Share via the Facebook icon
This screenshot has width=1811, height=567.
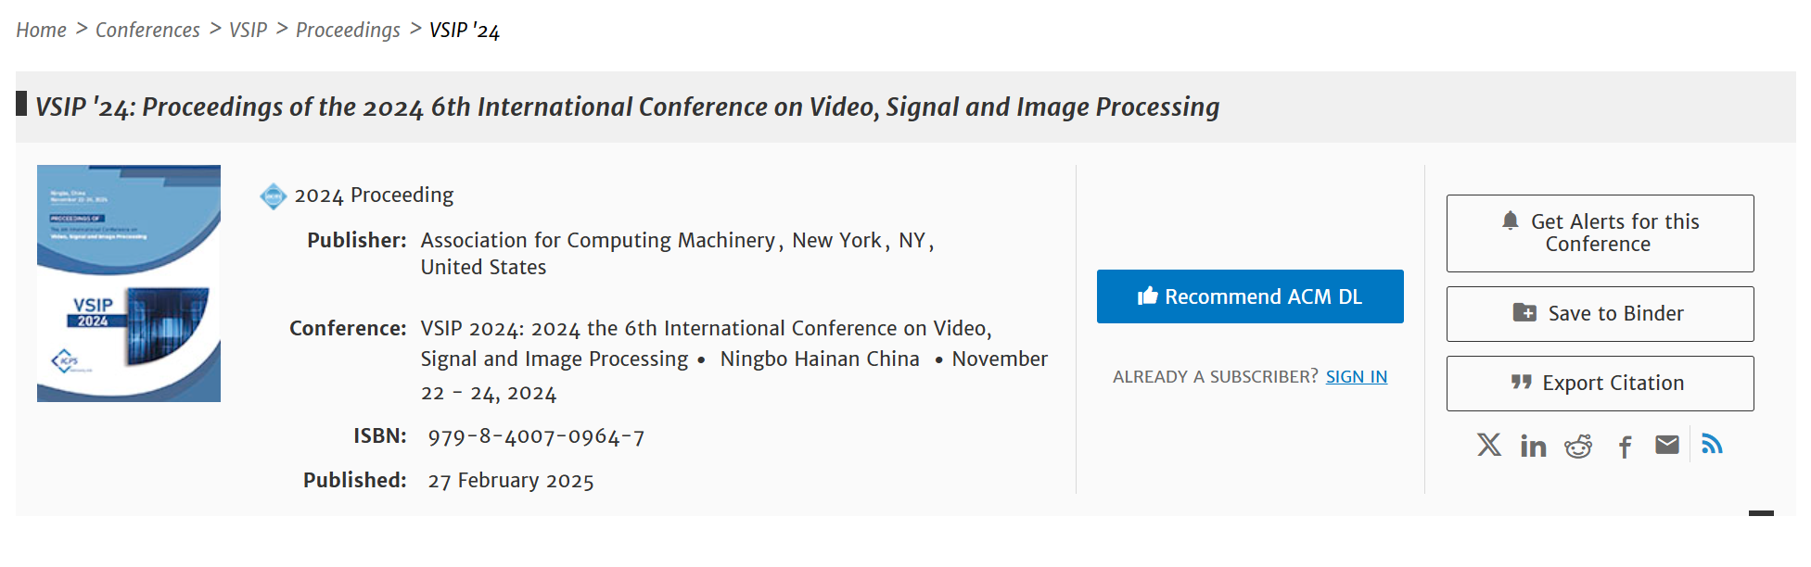tap(1625, 447)
